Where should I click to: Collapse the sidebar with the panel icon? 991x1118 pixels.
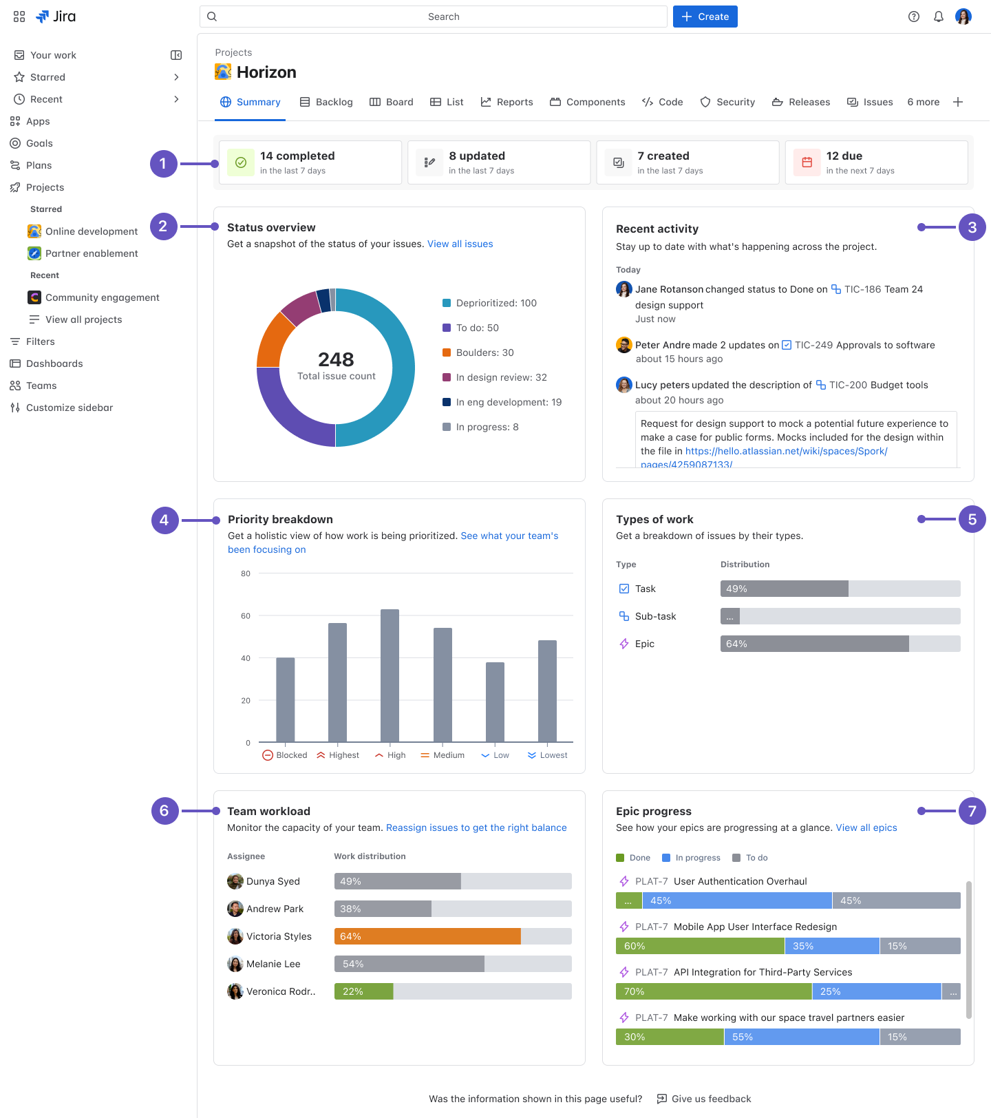point(176,55)
